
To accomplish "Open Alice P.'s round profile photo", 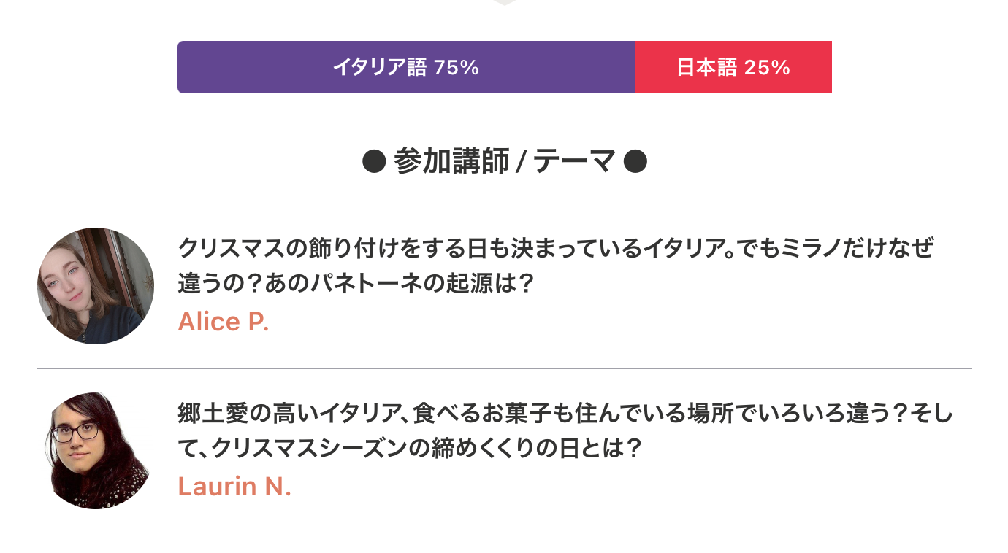I will 96,286.
